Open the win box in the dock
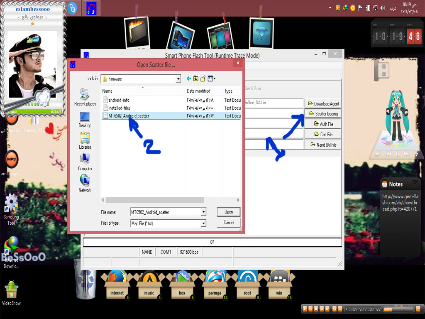The height and width of the screenshot is (319, 425). (x=279, y=285)
